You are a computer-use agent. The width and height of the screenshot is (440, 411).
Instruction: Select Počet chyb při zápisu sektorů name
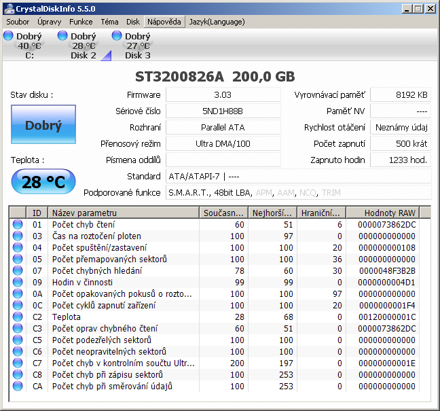click(107, 374)
